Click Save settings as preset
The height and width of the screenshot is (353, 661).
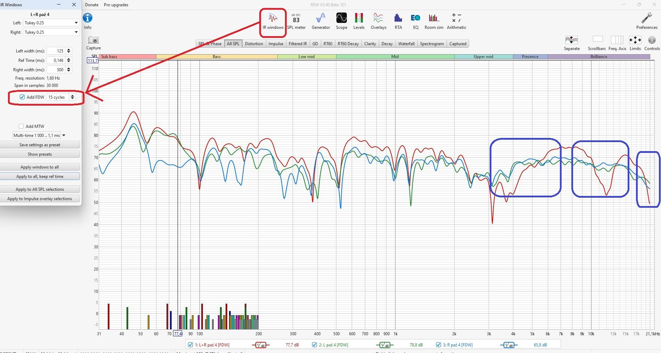40,145
